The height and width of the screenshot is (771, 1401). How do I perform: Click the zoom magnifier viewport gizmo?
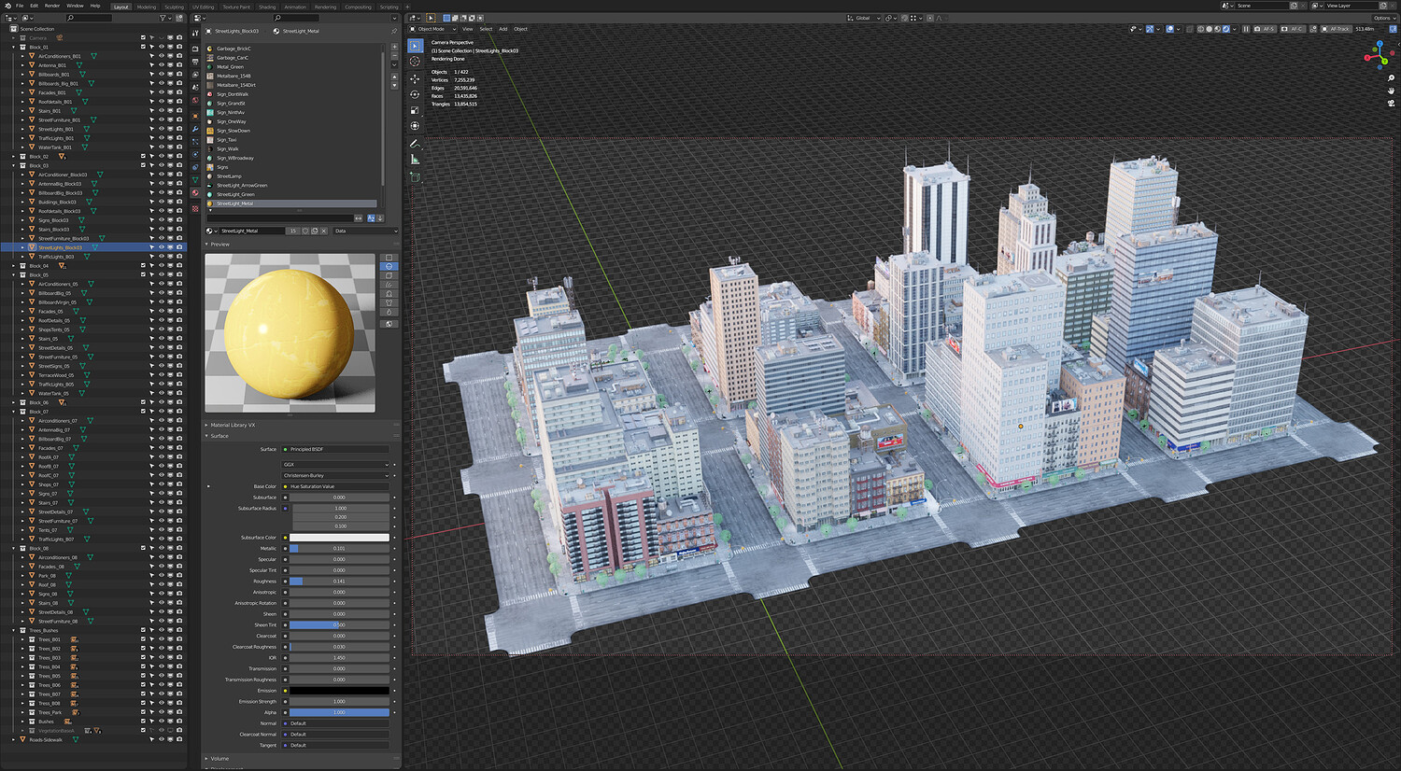(1391, 78)
